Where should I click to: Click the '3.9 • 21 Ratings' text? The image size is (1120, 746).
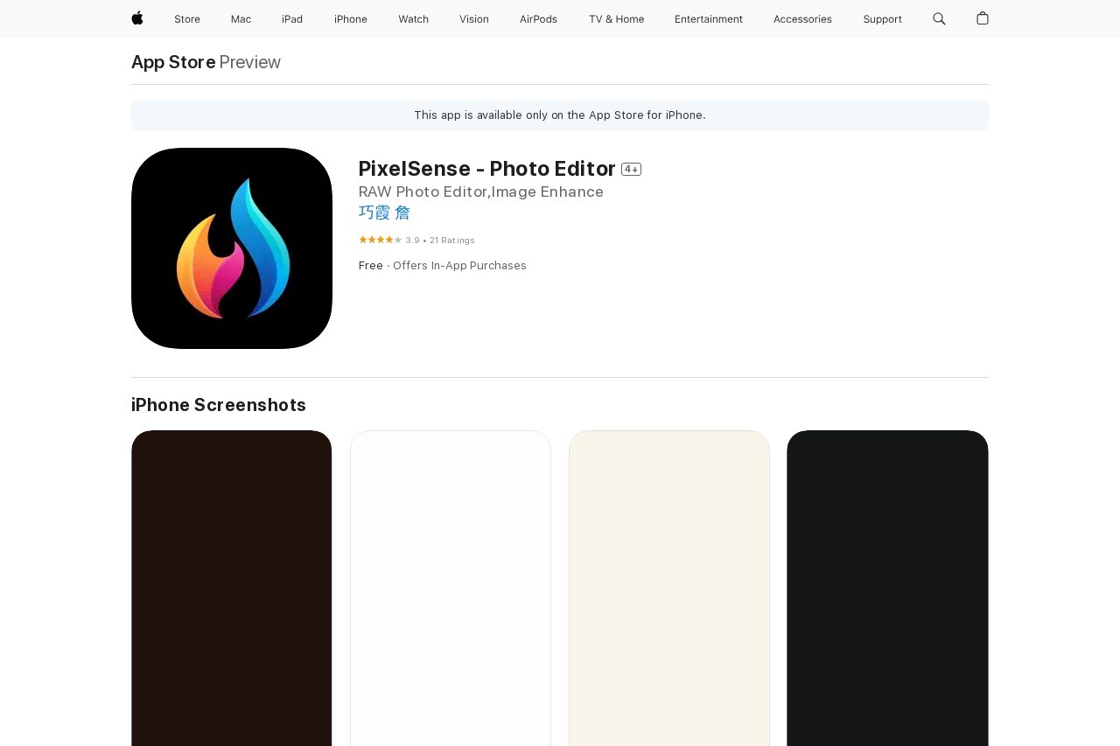pyautogui.click(x=440, y=241)
